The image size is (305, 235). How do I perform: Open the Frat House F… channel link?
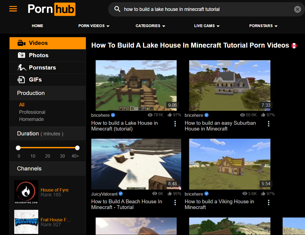[55, 220]
